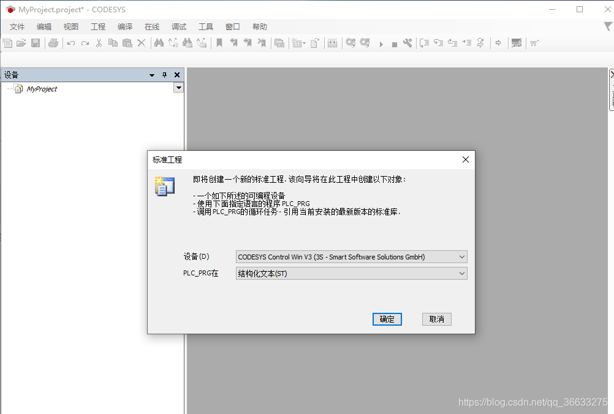This screenshot has height=414, width=614.
Task: Confirm dialog with 确定 button
Action: pyautogui.click(x=387, y=319)
